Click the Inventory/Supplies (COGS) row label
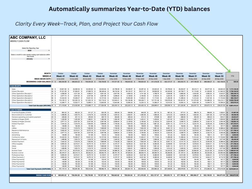Image resolution: width=252 pixels, height=189 pixels. pos(21,113)
